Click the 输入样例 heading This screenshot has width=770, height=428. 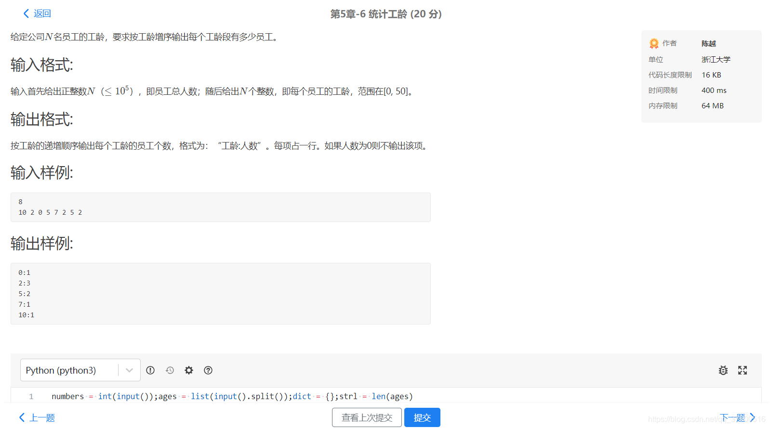(42, 172)
